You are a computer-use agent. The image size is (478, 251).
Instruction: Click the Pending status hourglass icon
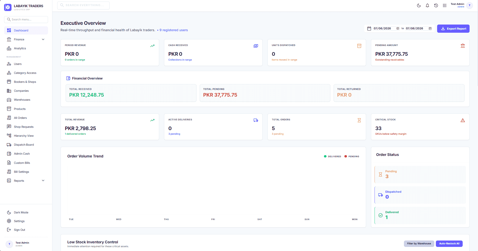pos(380,174)
